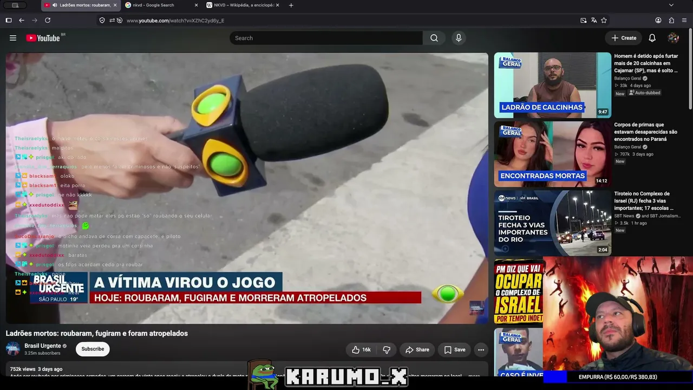The image size is (693, 390).
Task: Open the 'Encontradas mortas' video thumbnail
Action: tap(552, 154)
